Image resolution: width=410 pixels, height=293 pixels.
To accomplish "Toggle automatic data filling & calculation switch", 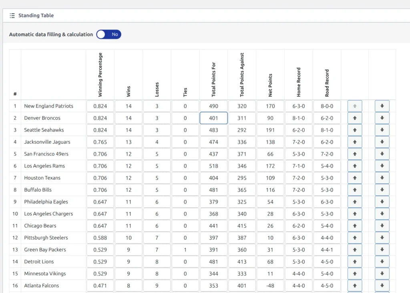I will 109,34.
